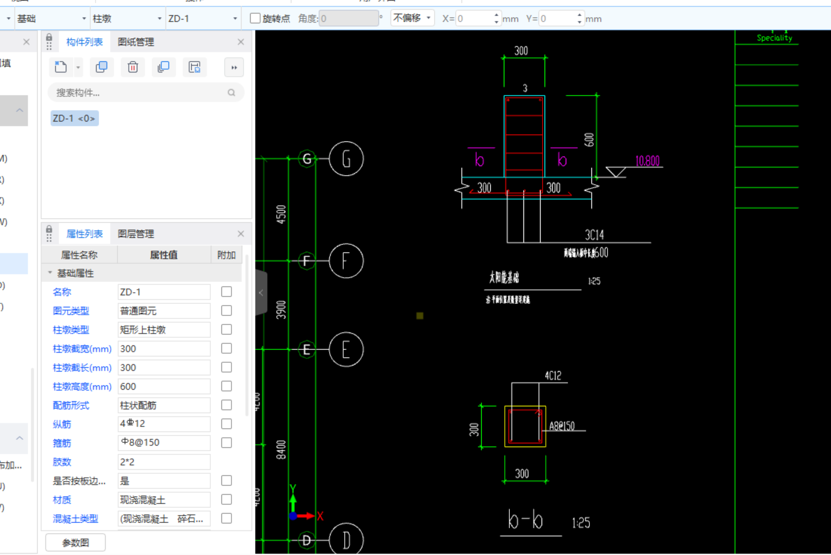Click the 肢数 value 2*2
This screenshot has height=555, width=831.
click(x=164, y=462)
